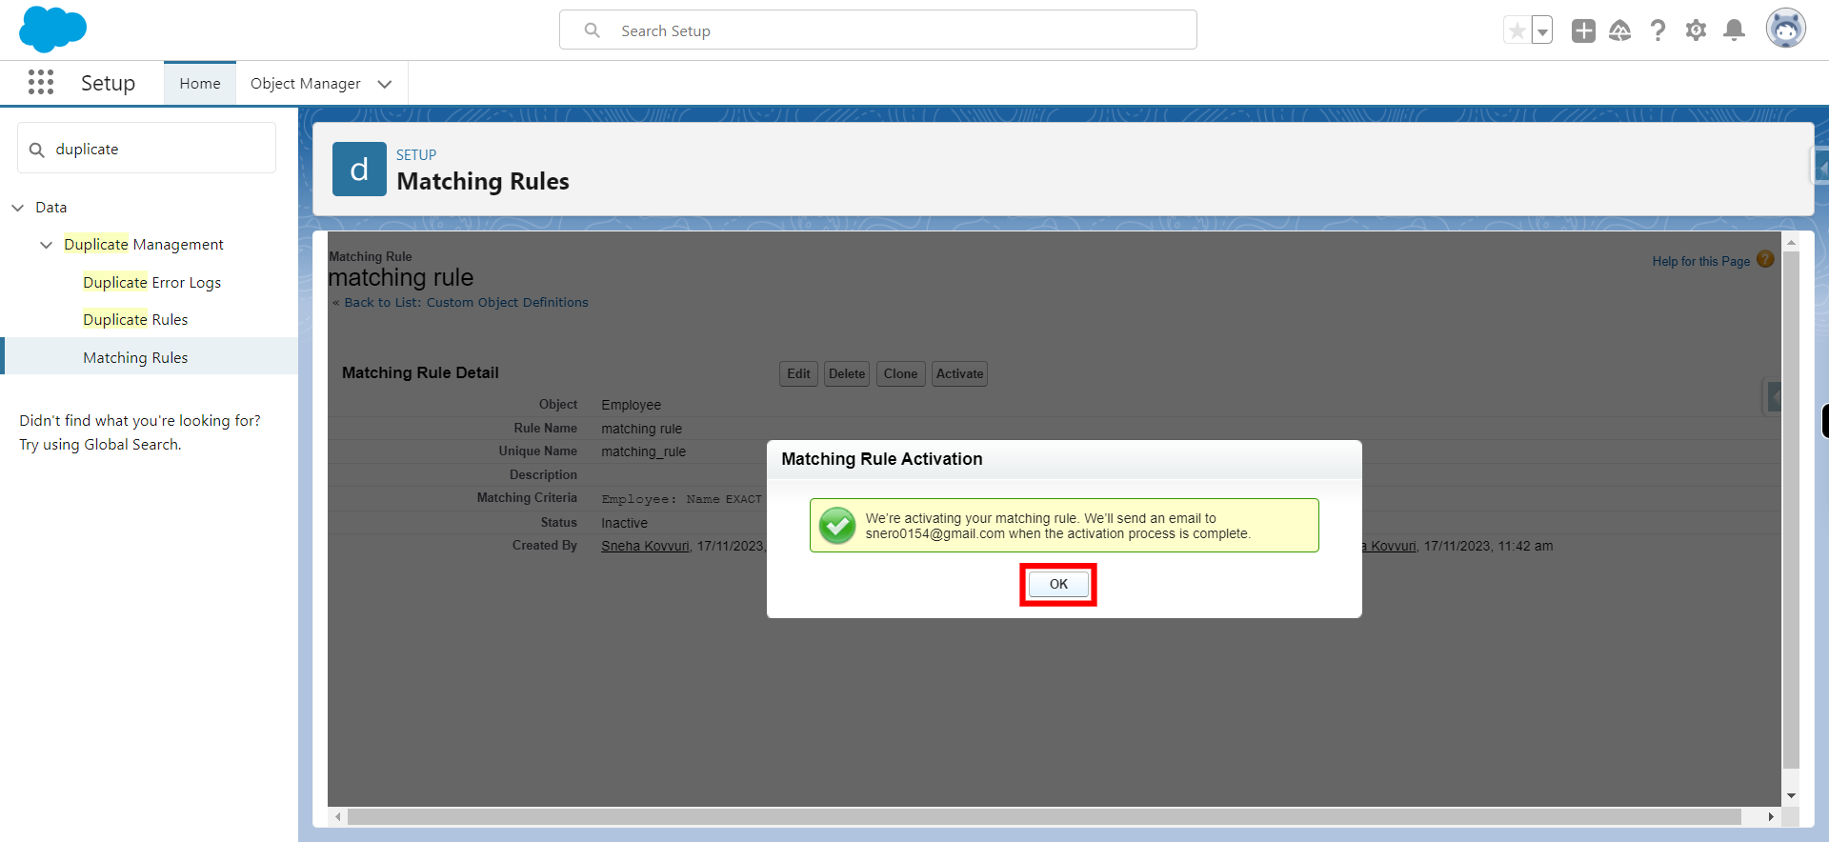Viewport: 1829px width, 842px height.
Task: Collapse the Data tree section
Action: 18,208
